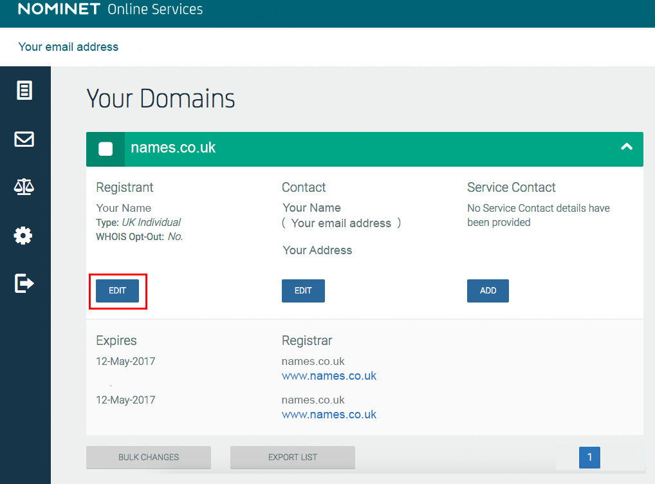Click the EXPORT LIST button
This screenshot has height=484, width=655.
(x=293, y=457)
